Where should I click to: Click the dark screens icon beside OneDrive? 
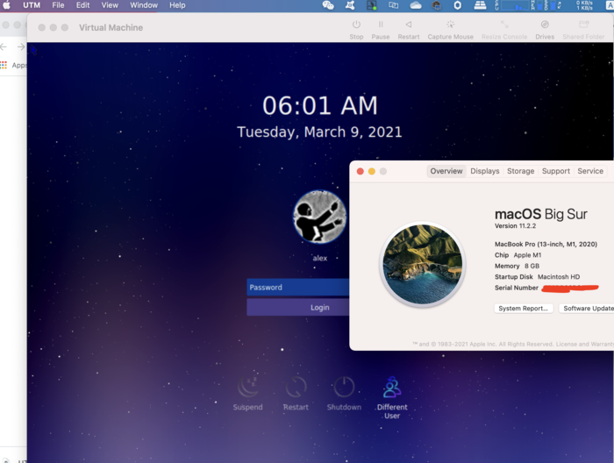pos(436,5)
